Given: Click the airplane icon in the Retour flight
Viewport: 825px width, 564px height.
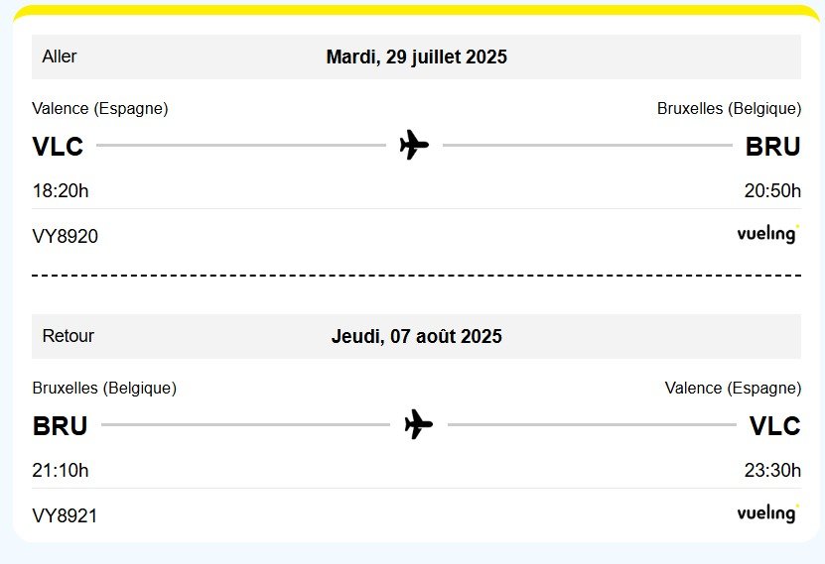Looking at the screenshot, I should tap(419, 425).
